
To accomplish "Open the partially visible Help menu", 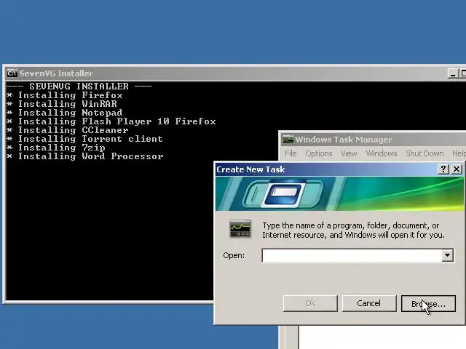I will point(459,153).
